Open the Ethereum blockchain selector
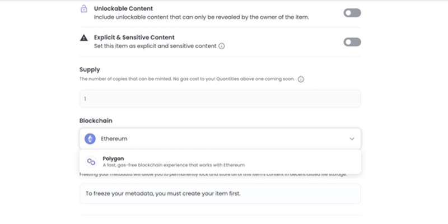 coord(220,139)
